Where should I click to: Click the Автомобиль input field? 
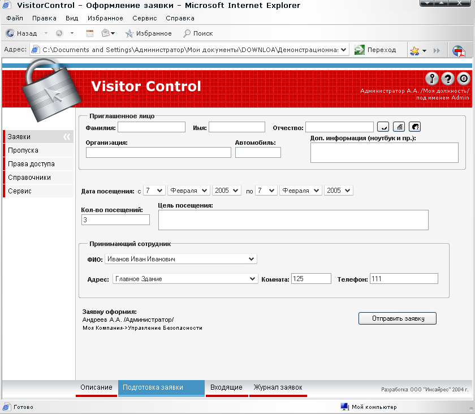point(258,153)
